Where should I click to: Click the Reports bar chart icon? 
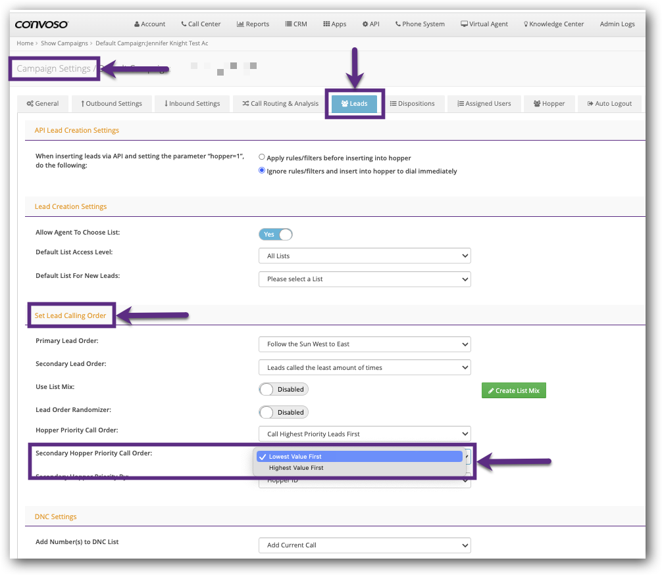tap(240, 24)
